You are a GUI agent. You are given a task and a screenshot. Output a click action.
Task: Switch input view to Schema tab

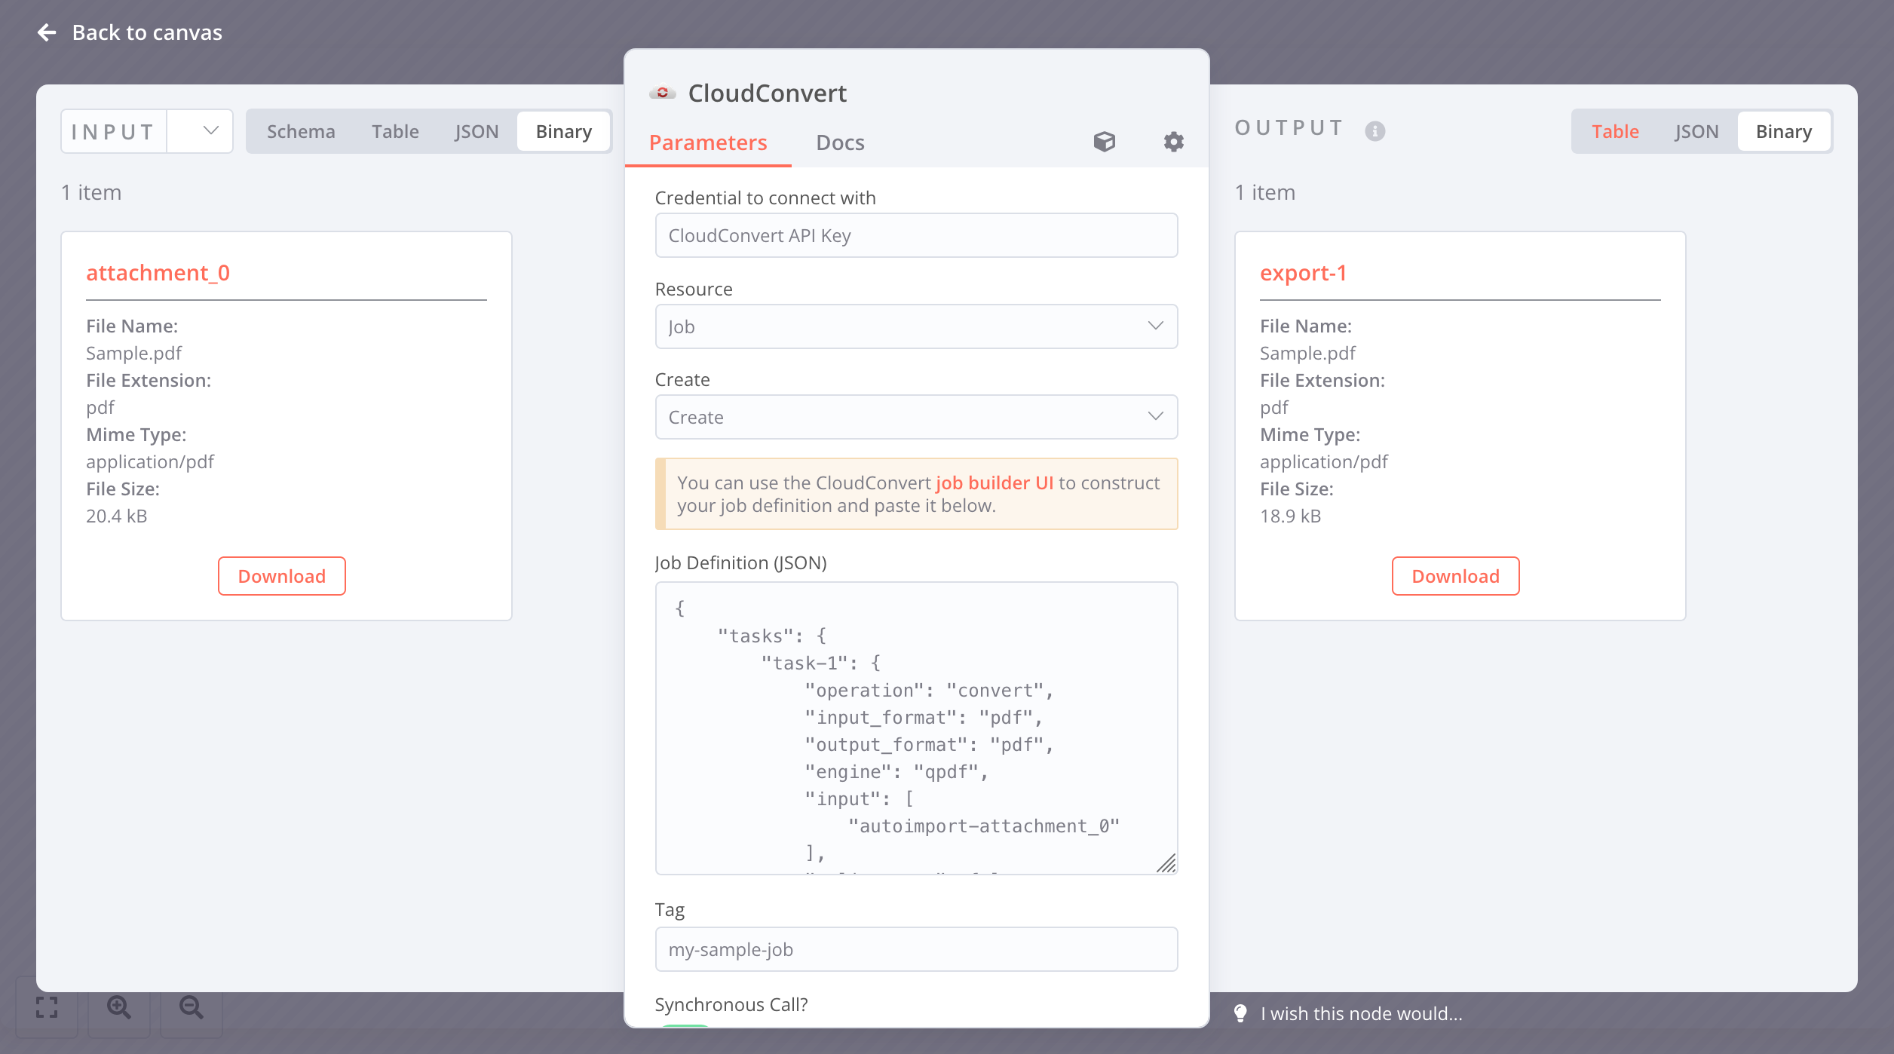pos(301,131)
